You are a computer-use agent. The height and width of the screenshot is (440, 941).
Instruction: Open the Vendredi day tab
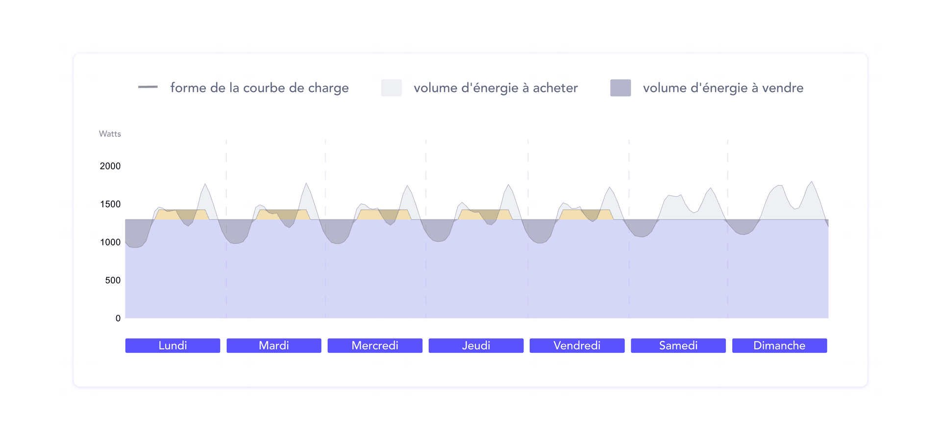(x=577, y=345)
